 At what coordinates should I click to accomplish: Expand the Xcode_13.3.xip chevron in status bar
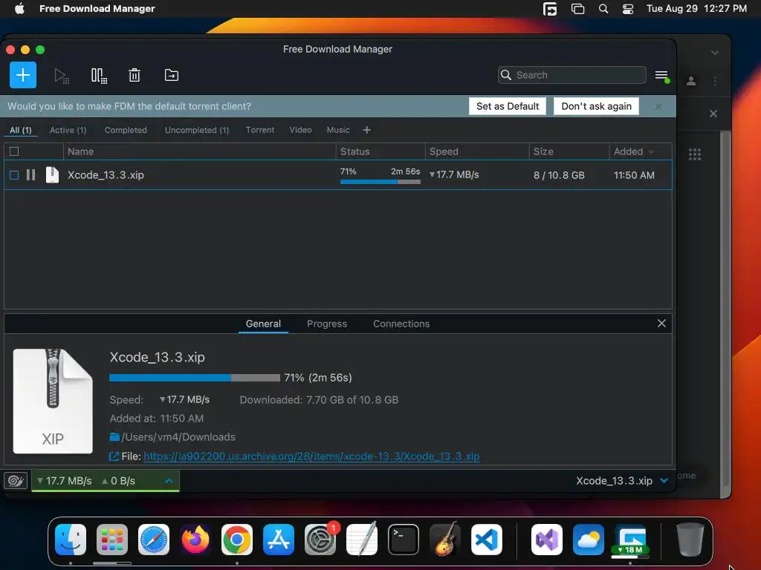pyautogui.click(x=664, y=481)
